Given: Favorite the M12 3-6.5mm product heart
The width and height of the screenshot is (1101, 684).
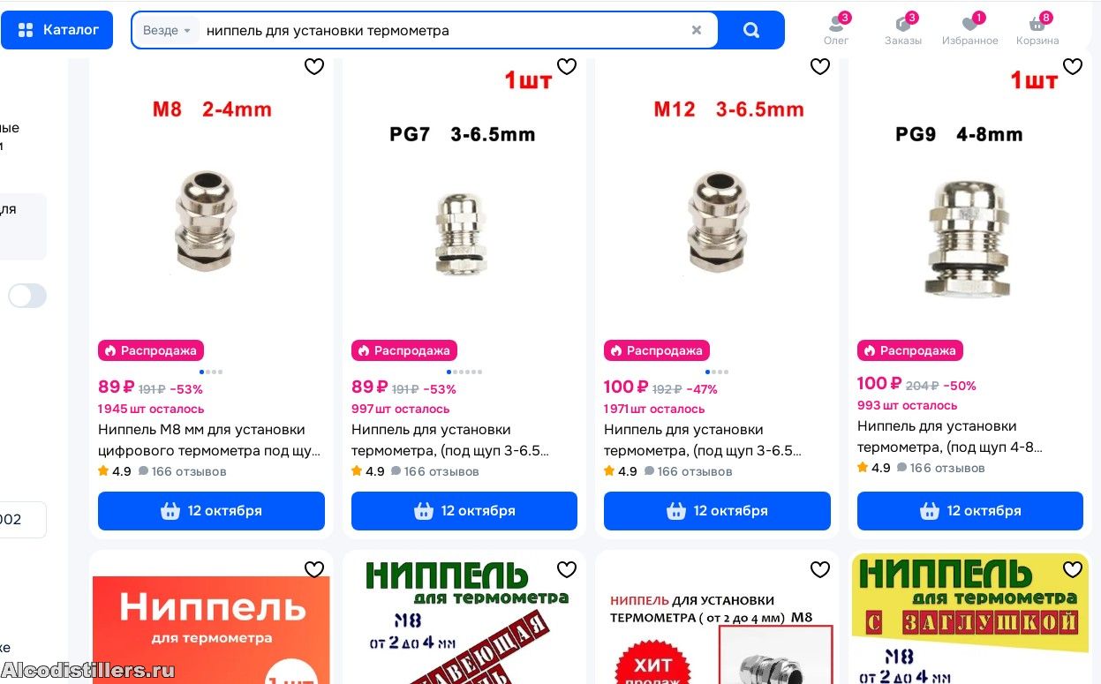Looking at the screenshot, I should click(x=820, y=66).
